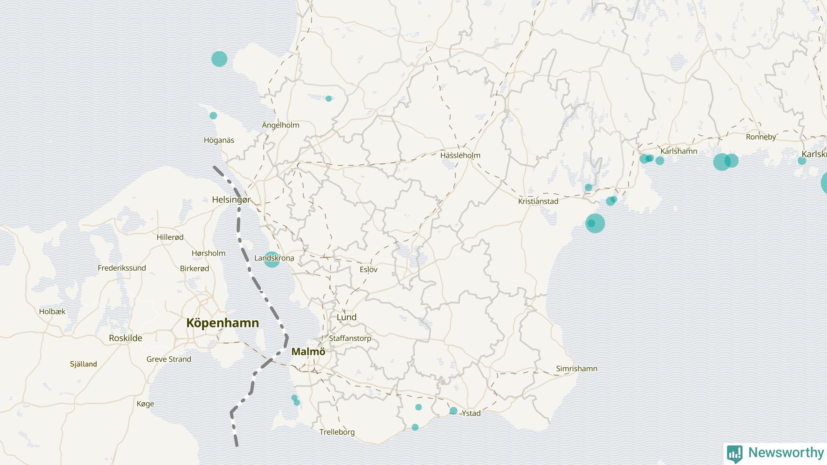
Task: Click the Själland region label
Action: [x=83, y=364]
